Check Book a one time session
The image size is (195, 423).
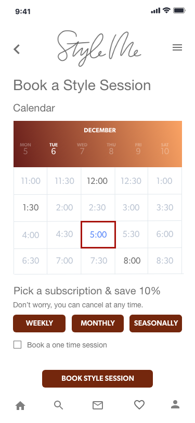pos(18,345)
